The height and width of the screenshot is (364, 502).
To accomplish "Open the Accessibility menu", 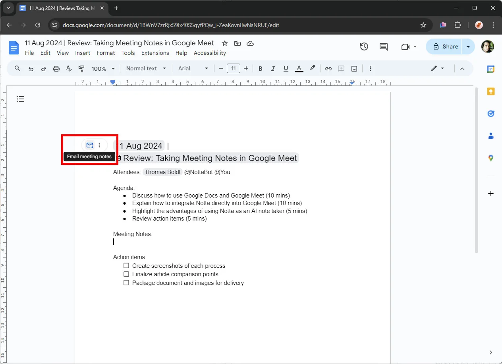I will tap(210, 53).
